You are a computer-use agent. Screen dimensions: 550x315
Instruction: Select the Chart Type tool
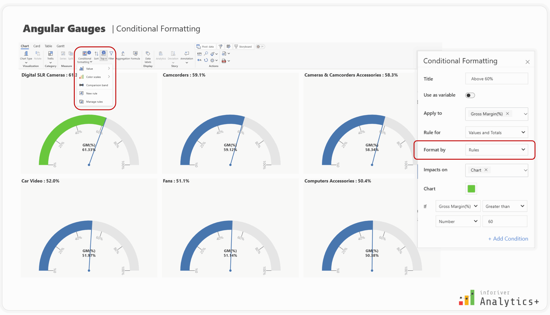[26, 56]
